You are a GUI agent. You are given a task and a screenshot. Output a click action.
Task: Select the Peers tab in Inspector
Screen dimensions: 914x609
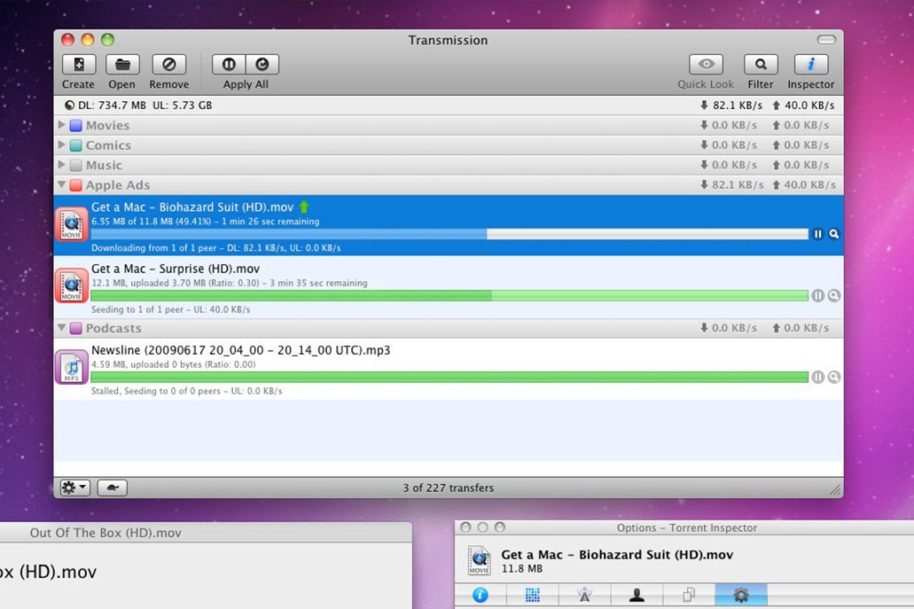pos(637,596)
